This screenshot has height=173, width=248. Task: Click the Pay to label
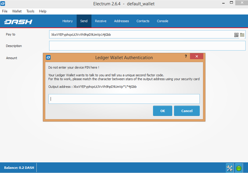11,34
